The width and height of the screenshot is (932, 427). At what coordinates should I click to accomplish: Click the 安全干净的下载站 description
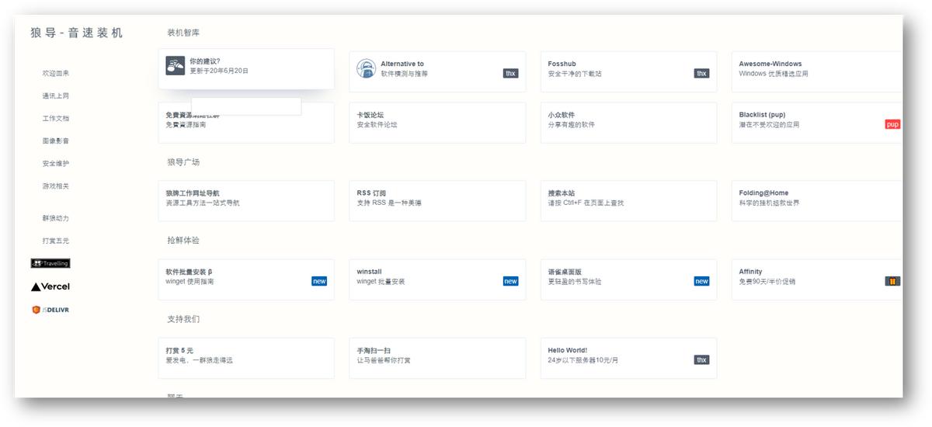coord(575,74)
